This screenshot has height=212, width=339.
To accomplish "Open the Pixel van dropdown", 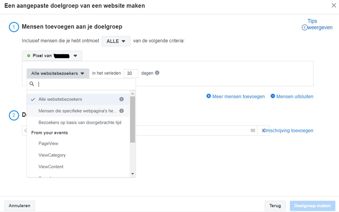I will tap(52, 56).
